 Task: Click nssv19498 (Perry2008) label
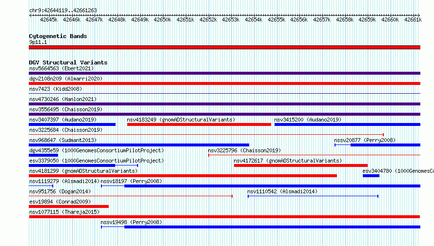coord(131,222)
